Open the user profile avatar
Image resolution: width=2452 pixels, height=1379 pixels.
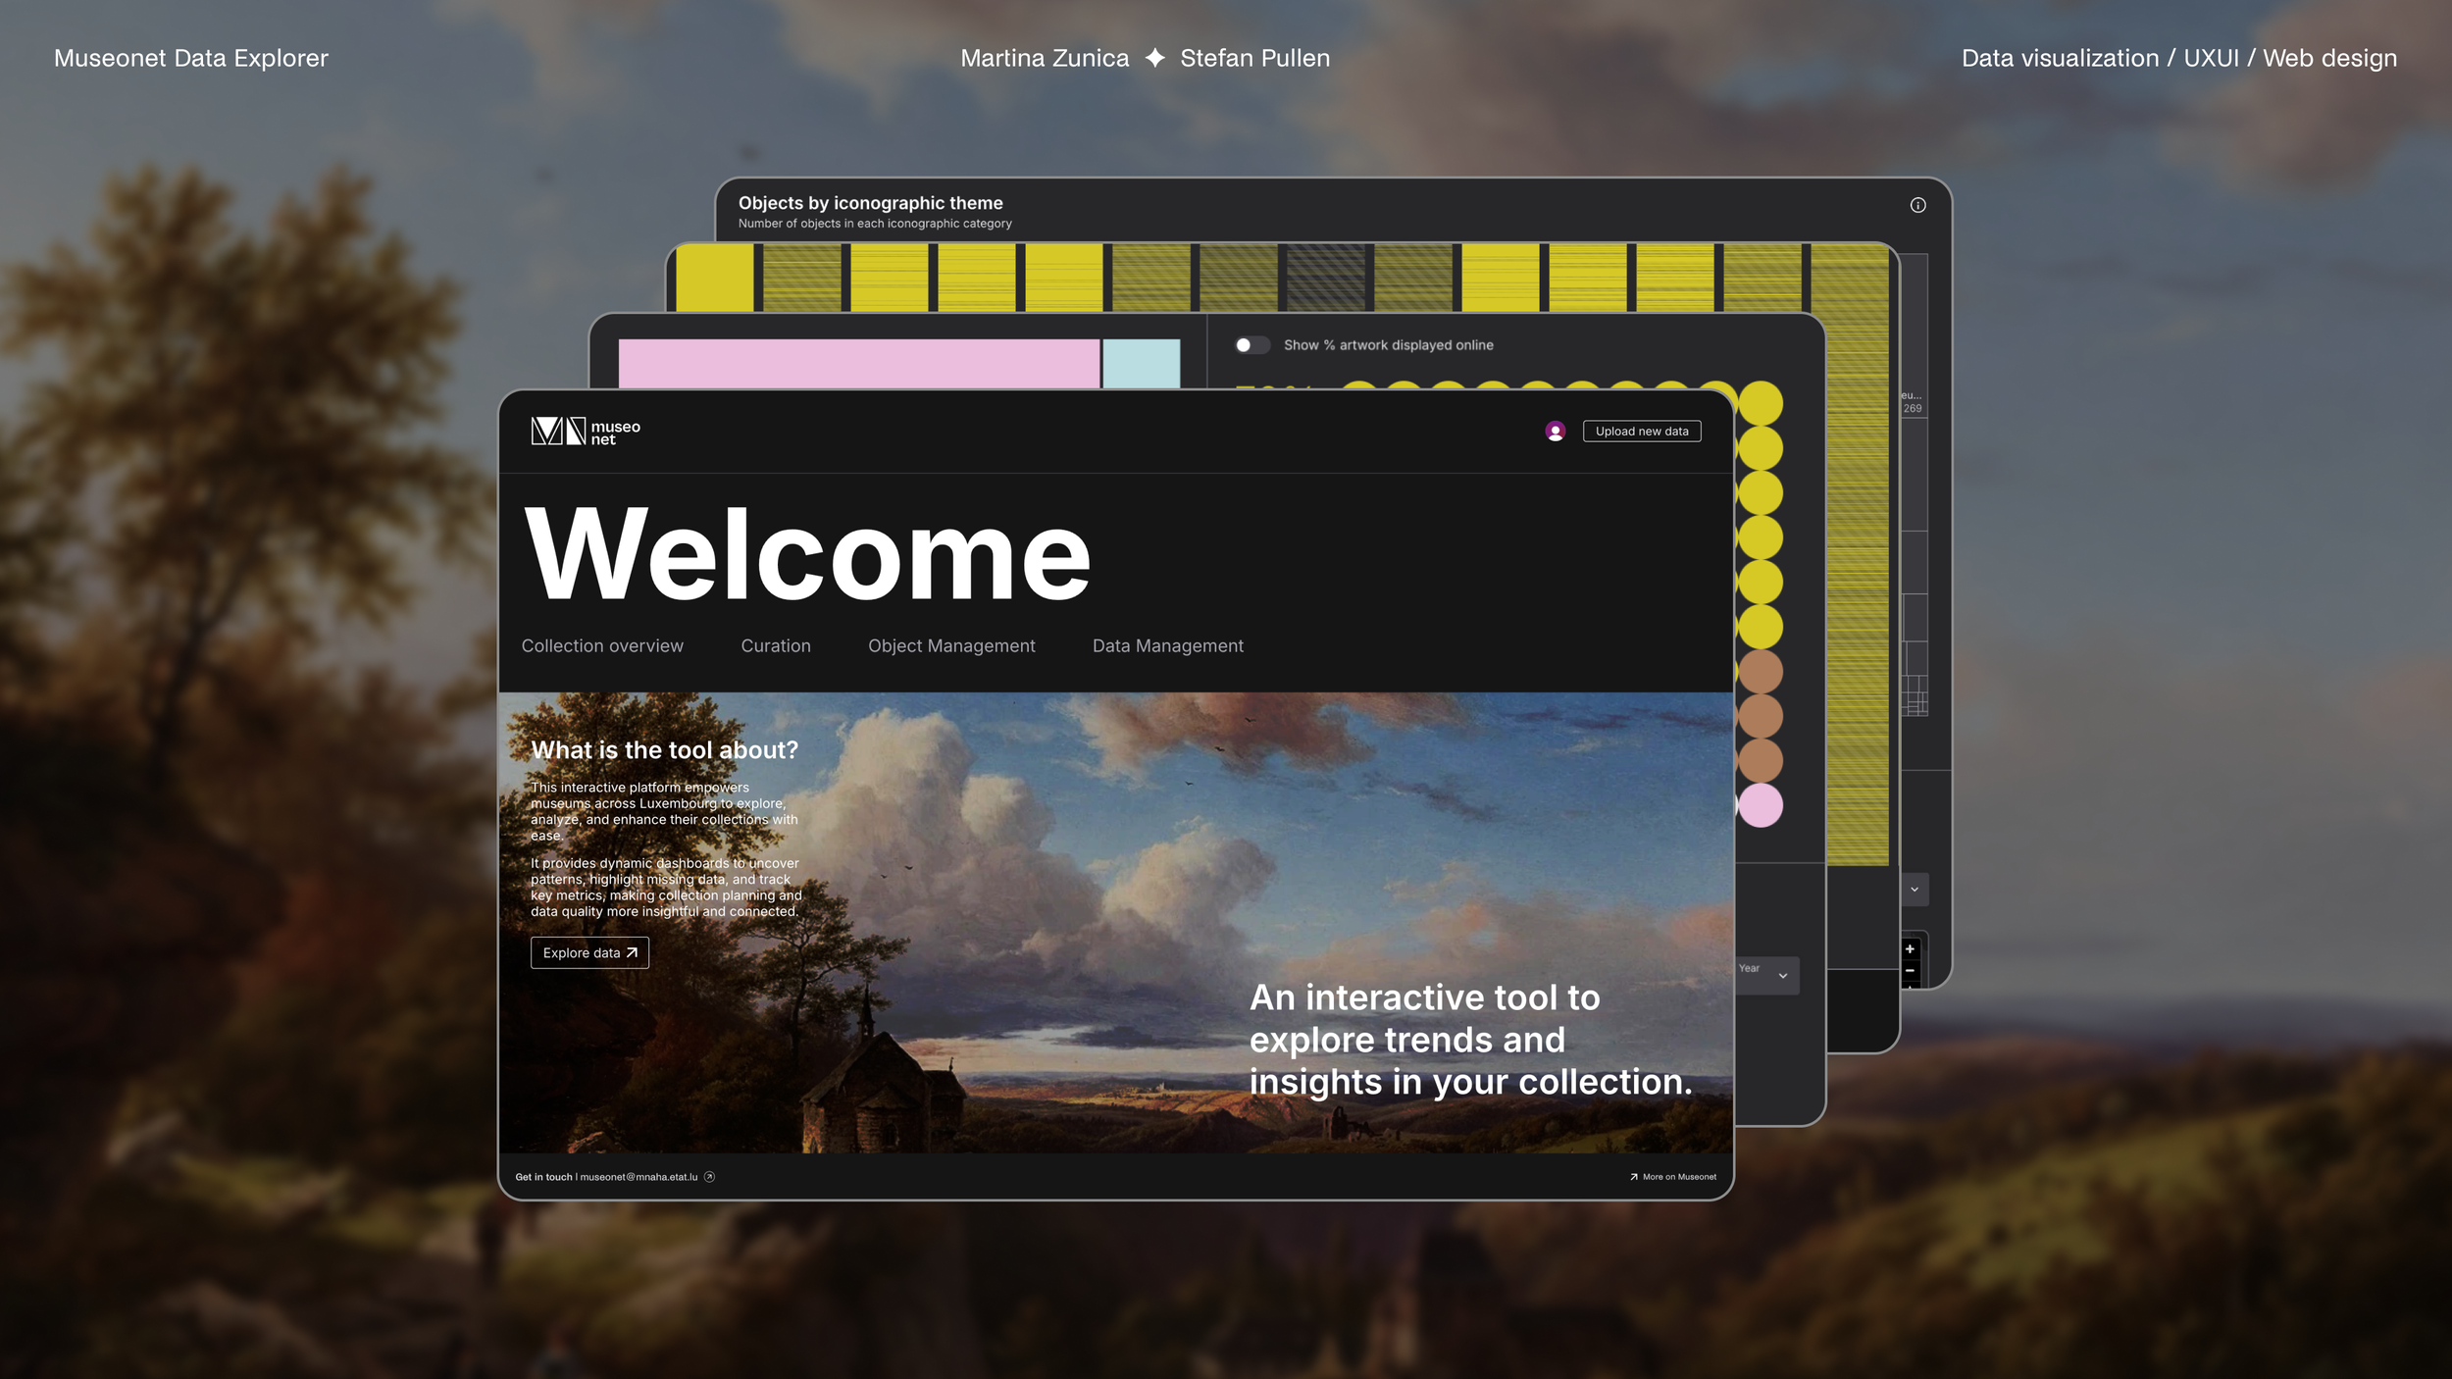click(1555, 432)
